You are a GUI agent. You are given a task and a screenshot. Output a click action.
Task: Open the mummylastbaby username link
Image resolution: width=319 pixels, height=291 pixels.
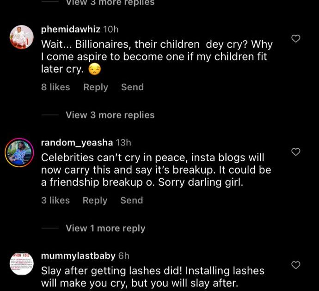tap(78, 256)
